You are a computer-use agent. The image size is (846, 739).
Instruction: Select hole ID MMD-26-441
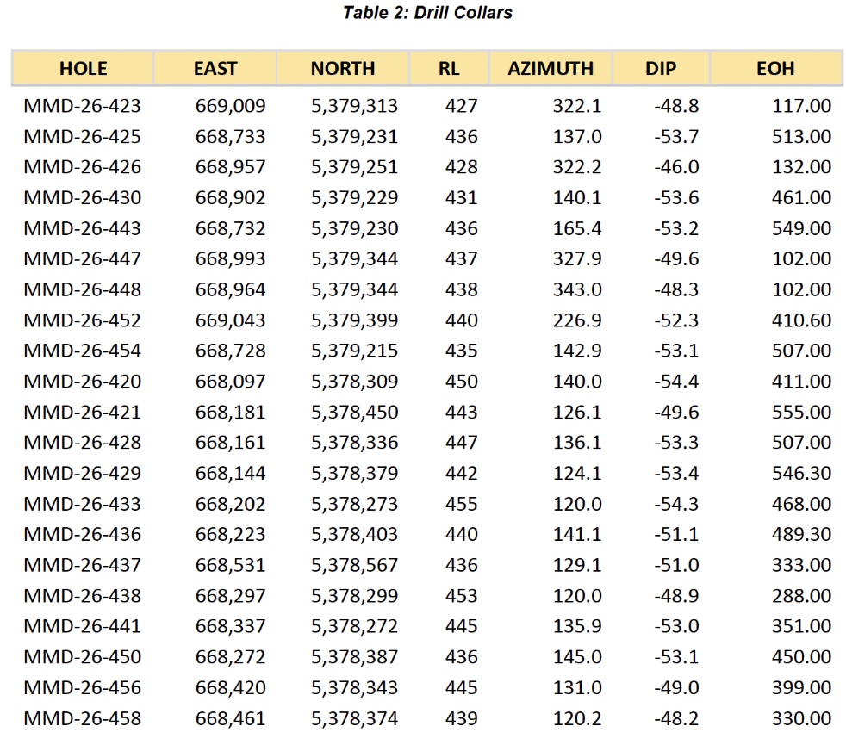(82, 625)
